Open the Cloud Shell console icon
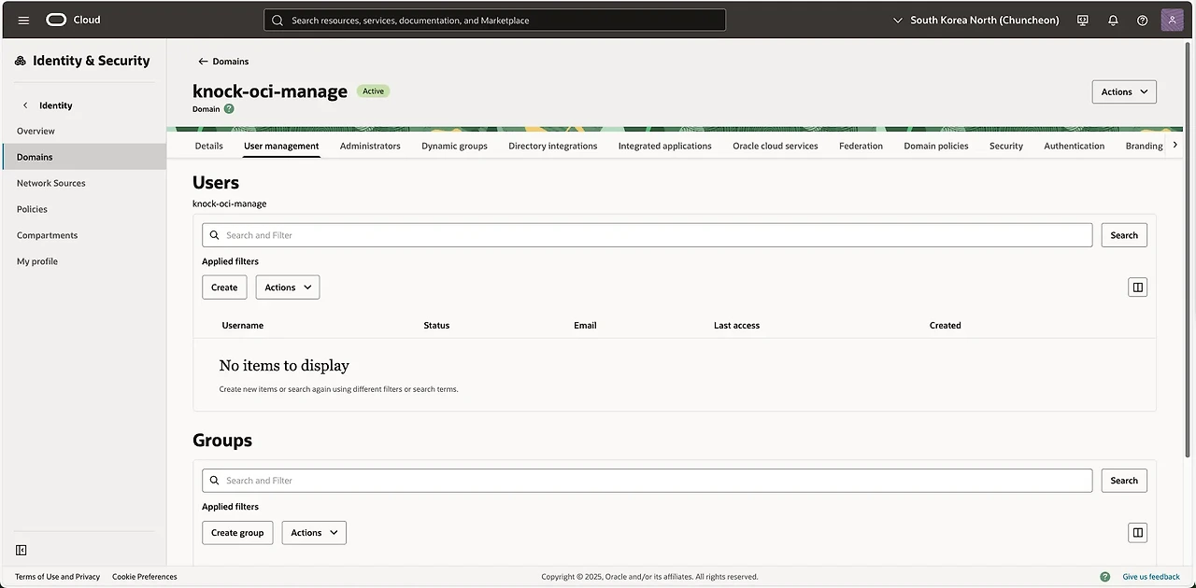This screenshot has width=1196, height=588. (1082, 20)
